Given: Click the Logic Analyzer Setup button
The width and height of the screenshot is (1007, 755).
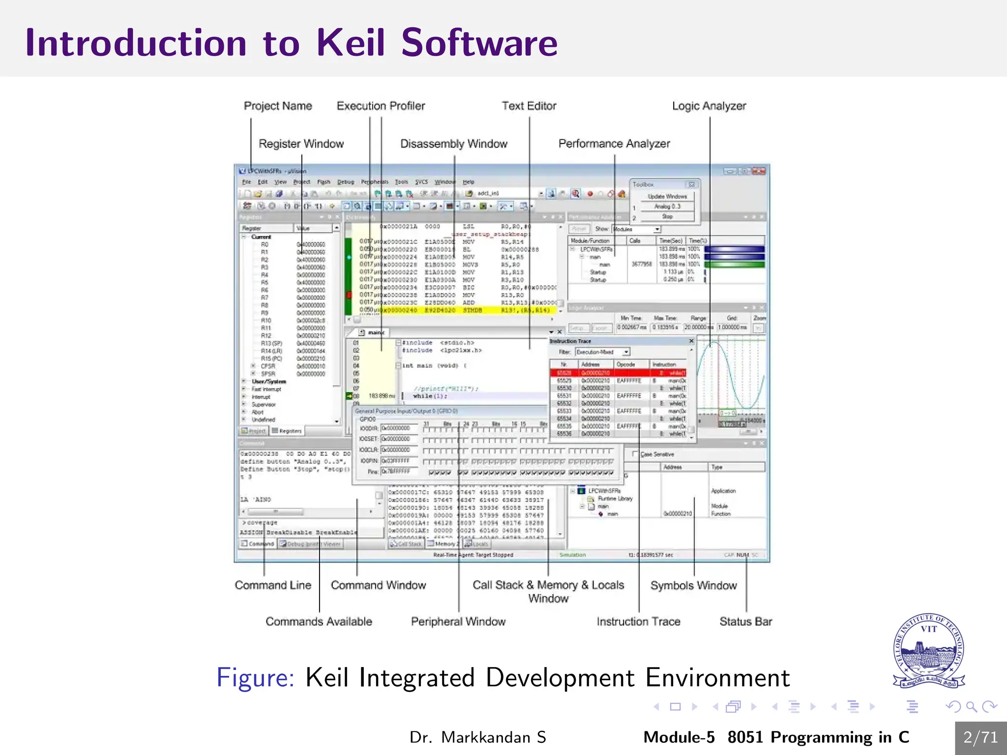Looking at the screenshot, I should 579,328.
